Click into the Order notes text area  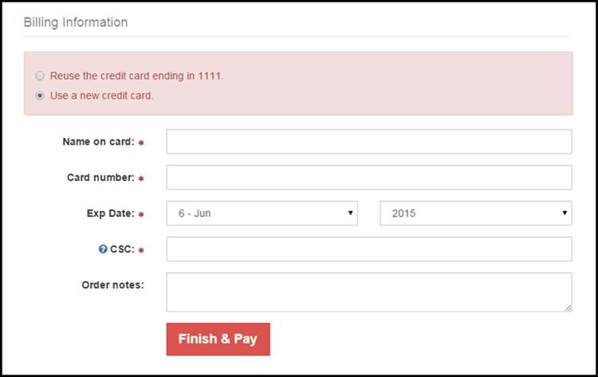pyautogui.click(x=369, y=292)
